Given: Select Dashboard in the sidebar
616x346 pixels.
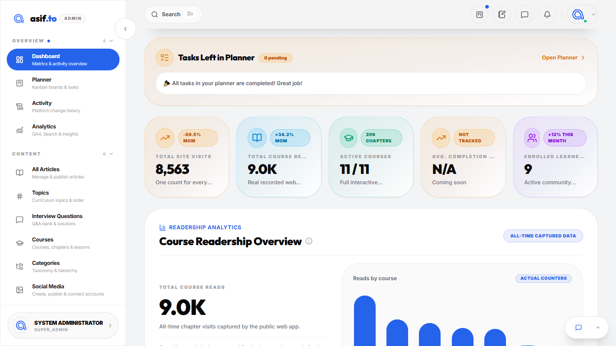Looking at the screenshot, I should (x=63, y=59).
